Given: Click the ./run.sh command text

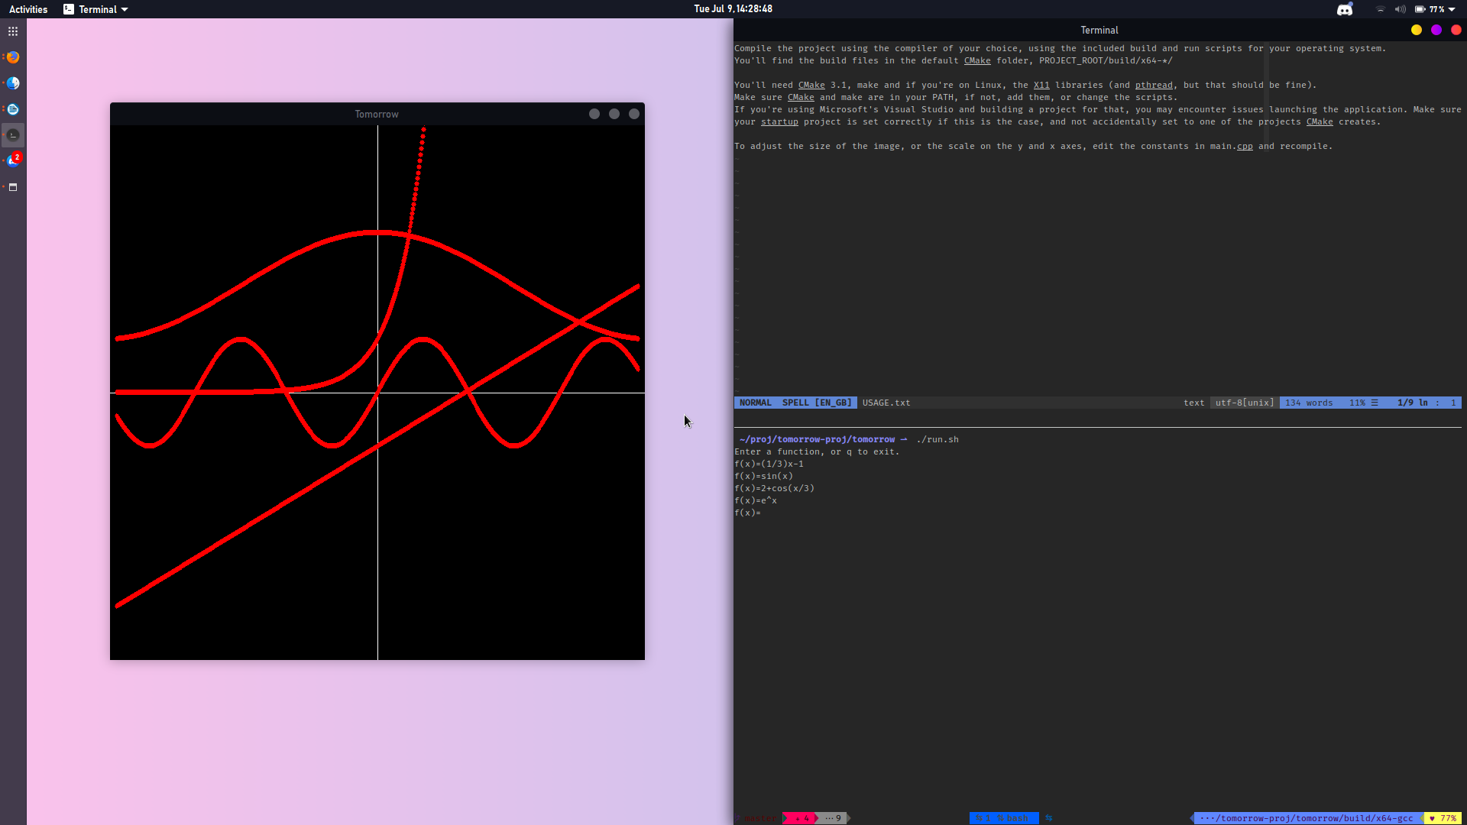Looking at the screenshot, I should pos(938,439).
